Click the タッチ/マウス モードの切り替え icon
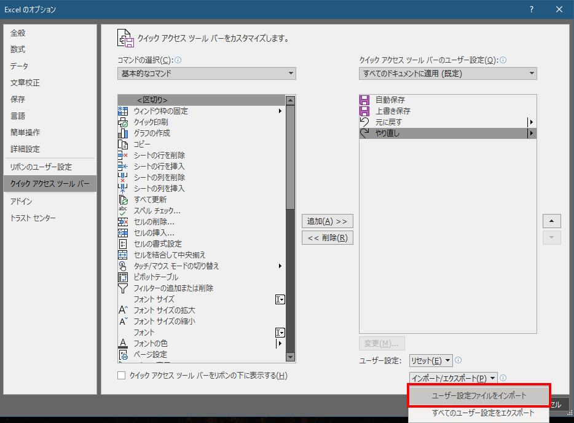The height and width of the screenshot is (423, 574). click(x=123, y=266)
